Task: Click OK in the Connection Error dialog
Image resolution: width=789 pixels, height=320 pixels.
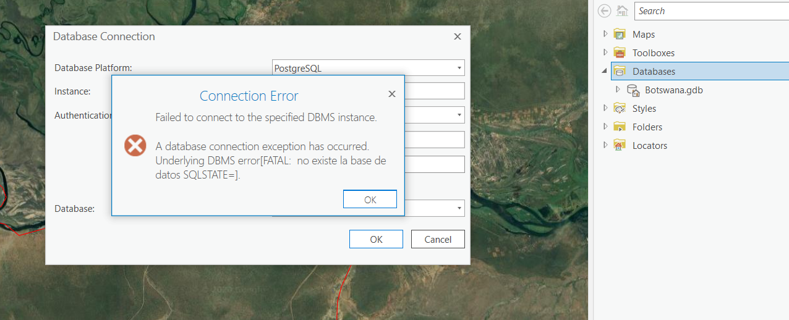Action: (x=370, y=200)
